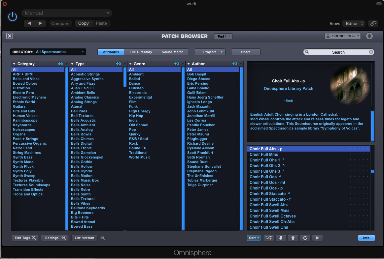Click into the Search input field
384x259 pixels.
coord(338,52)
